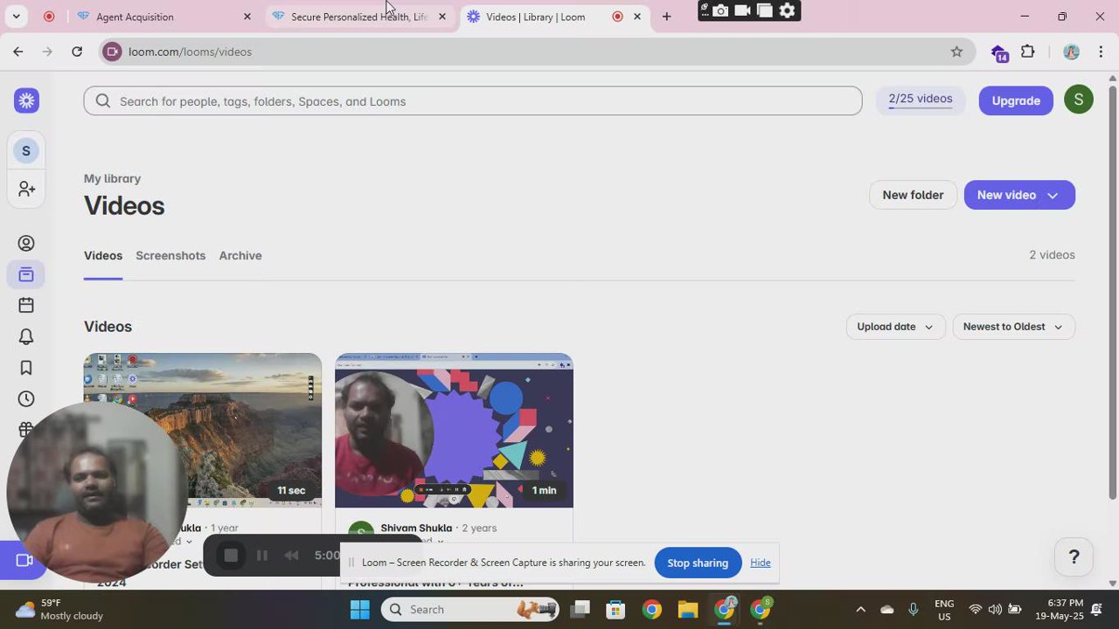This screenshot has width=1119, height=629.
Task: Open Microsoft Store from taskbar
Action: [x=616, y=609]
